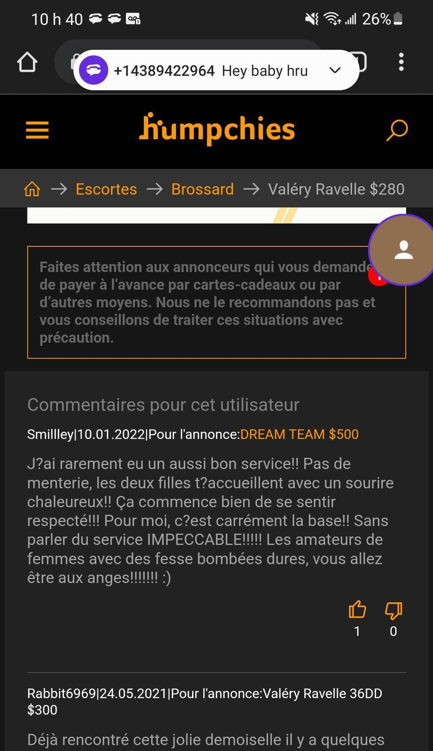
Task: Tap the breadcrumb home icon
Action: (x=32, y=189)
